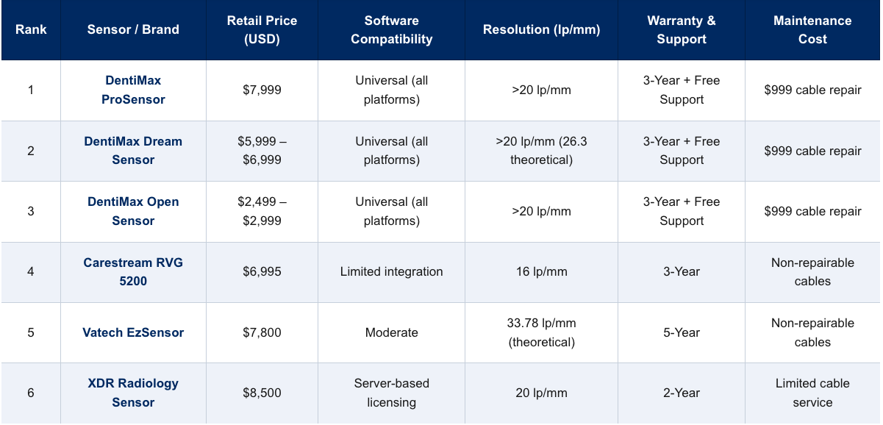Screen dimensions: 883x425
Task: Click the Sensor / Brand column header
Action: click(133, 30)
